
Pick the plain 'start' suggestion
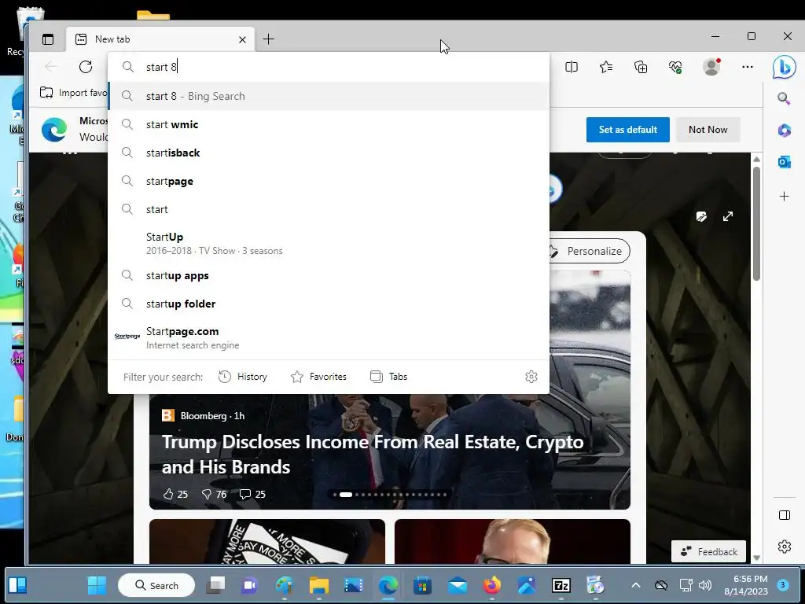pos(329,209)
